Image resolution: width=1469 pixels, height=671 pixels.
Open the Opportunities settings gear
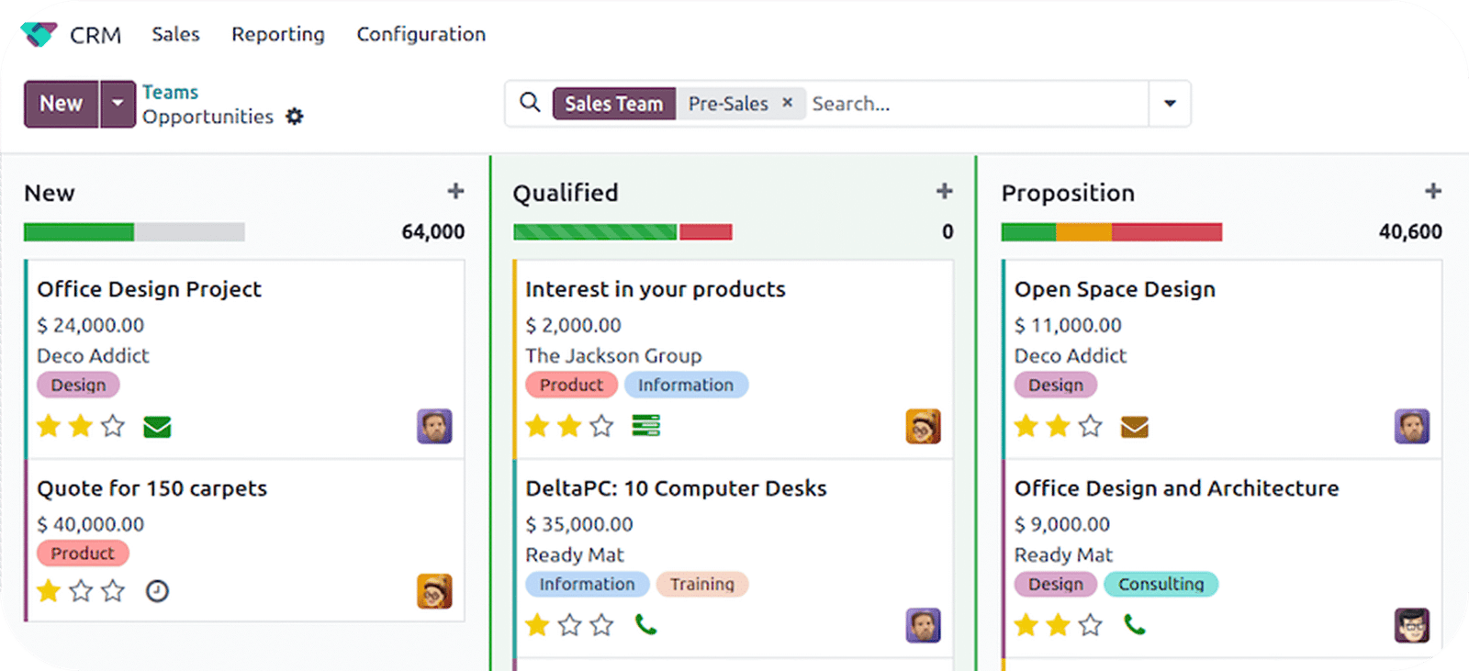point(294,117)
